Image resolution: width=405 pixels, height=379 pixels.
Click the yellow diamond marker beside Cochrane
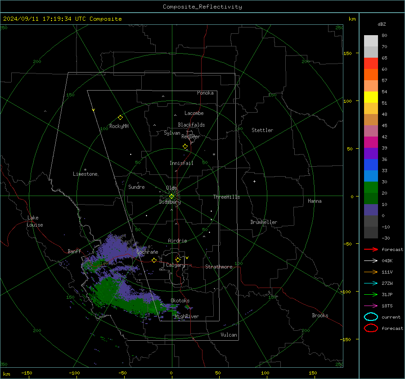pos(154,260)
